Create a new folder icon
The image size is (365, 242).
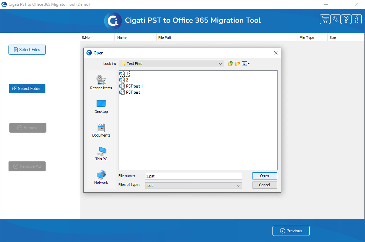coord(238,64)
